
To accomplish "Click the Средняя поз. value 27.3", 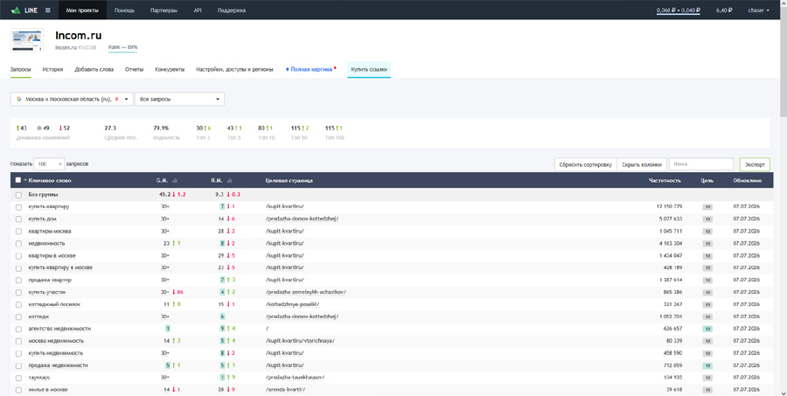I will 110,128.
